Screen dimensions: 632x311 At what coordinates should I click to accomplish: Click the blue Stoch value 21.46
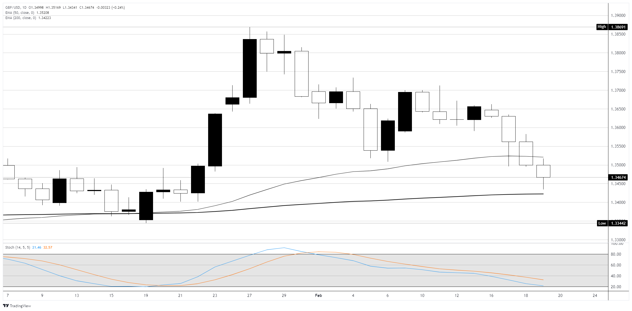pos(37,247)
